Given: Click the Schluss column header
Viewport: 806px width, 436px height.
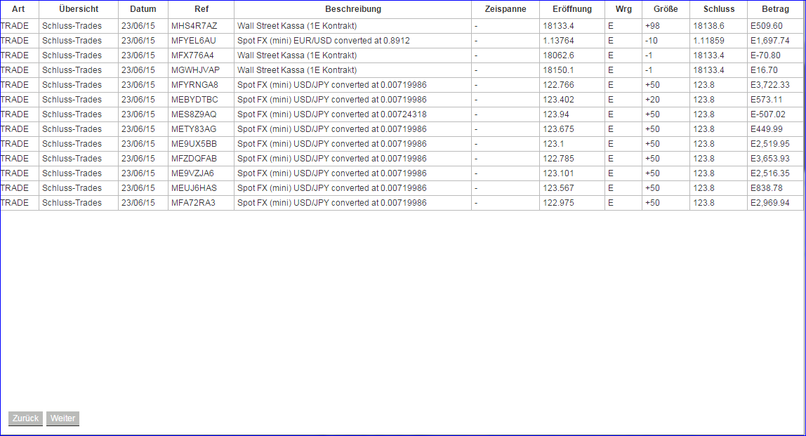Looking at the screenshot, I should coord(718,8).
